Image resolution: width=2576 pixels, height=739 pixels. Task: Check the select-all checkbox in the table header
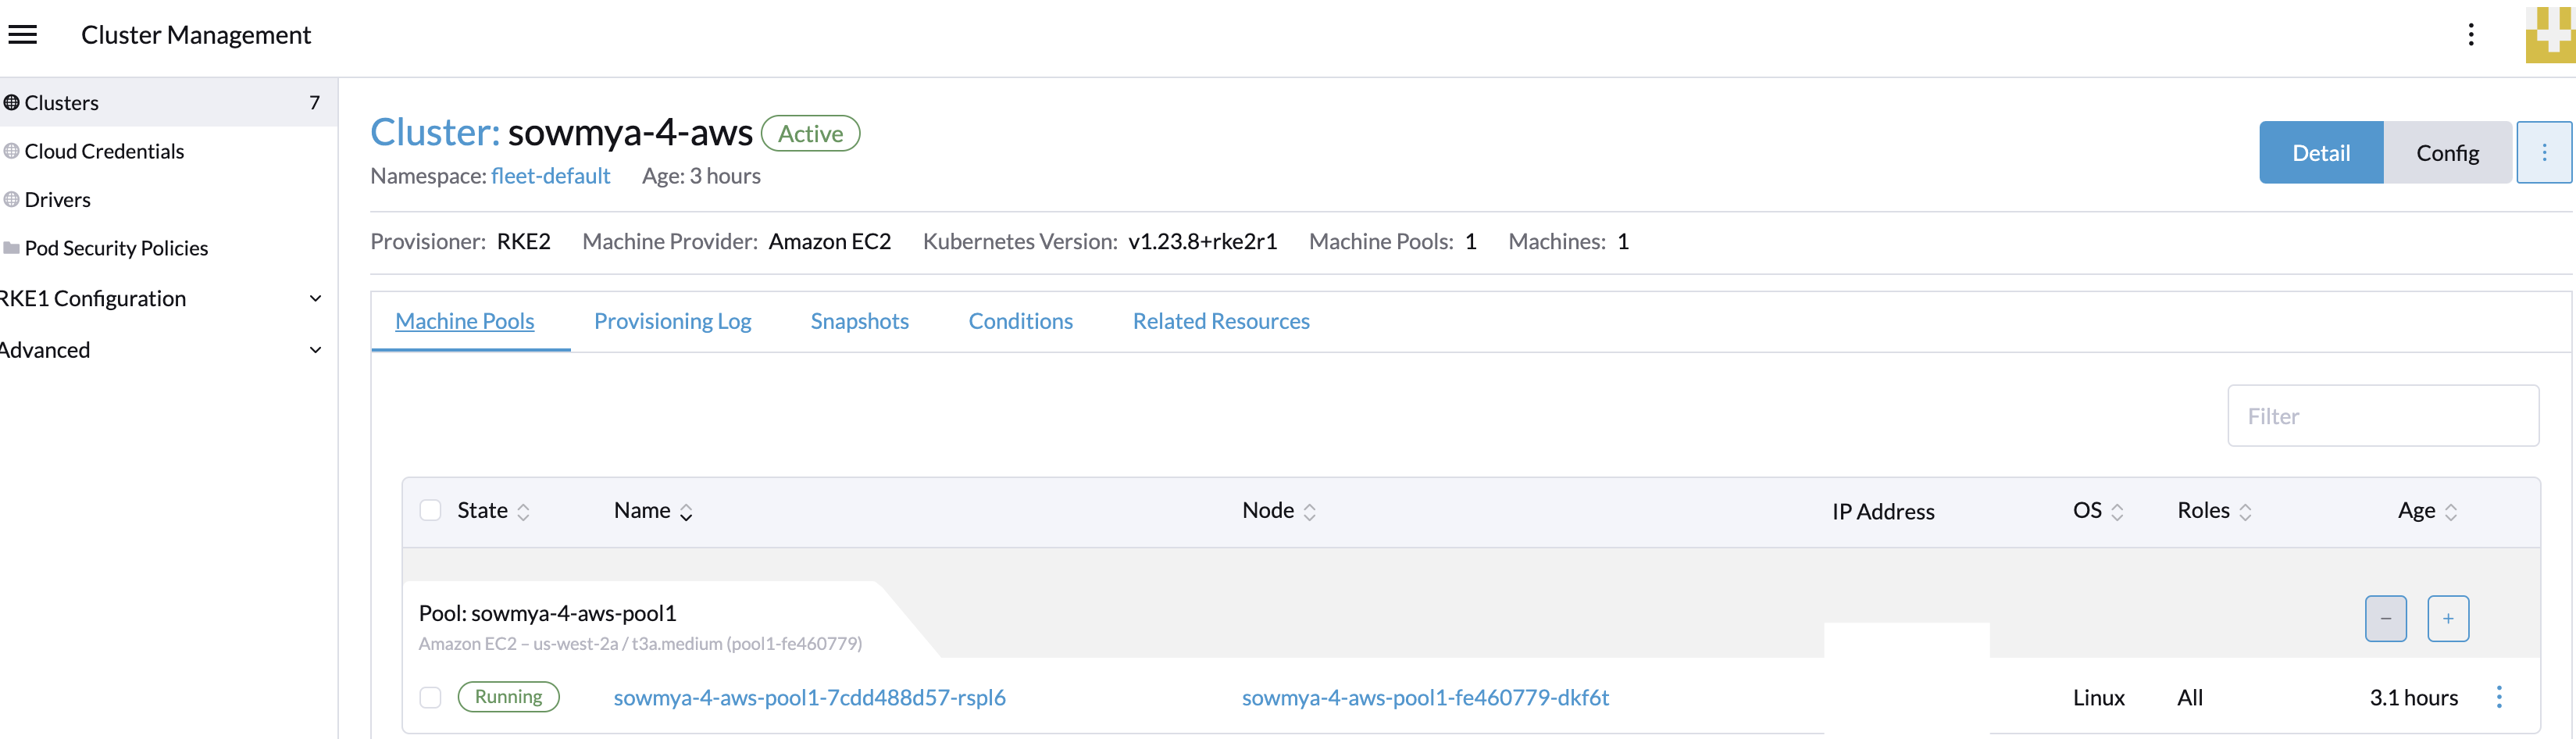pyautogui.click(x=430, y=509)
